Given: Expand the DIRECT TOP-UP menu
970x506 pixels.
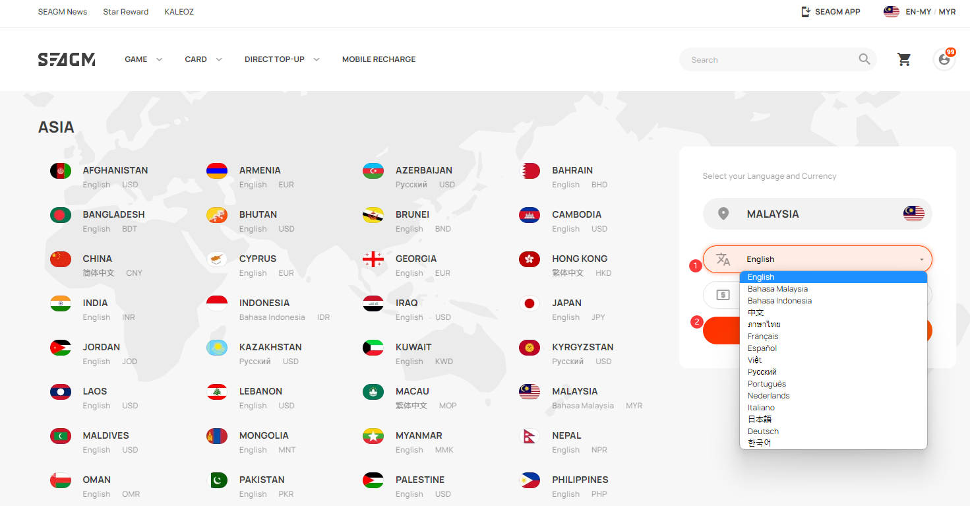Looking at the screenshot, I should [282, 59].
